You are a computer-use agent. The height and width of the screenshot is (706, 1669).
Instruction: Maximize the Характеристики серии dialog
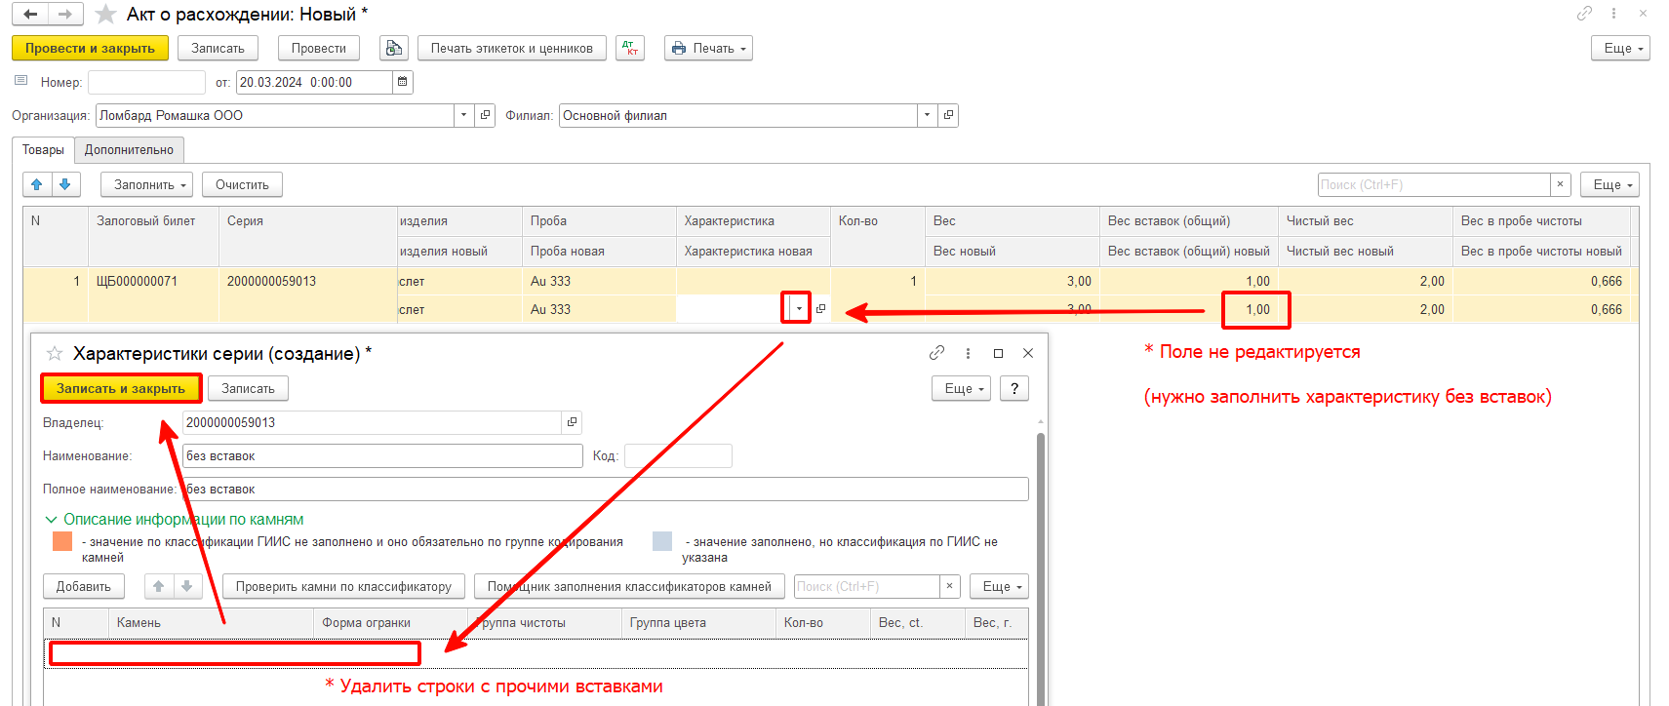point(998,353)
